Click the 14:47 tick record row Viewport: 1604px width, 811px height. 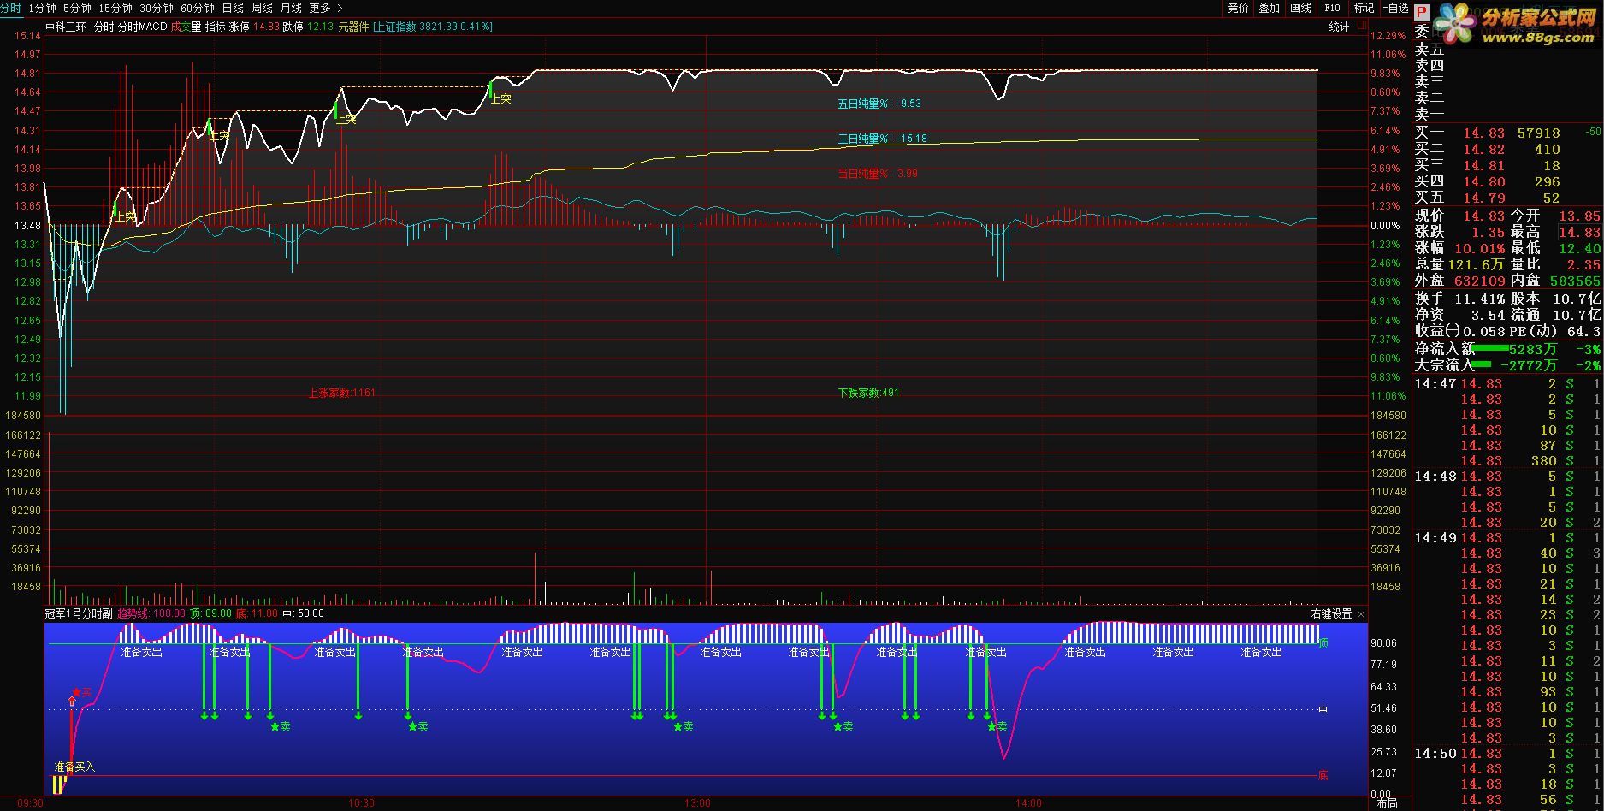(1507, 384)
